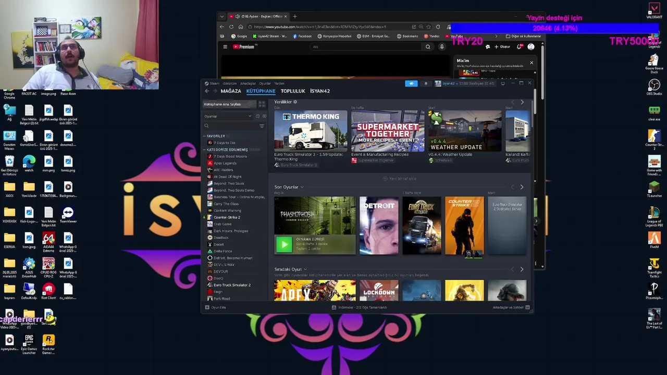Show more bookmarks chevron in browser

click(x=495, y=36)
